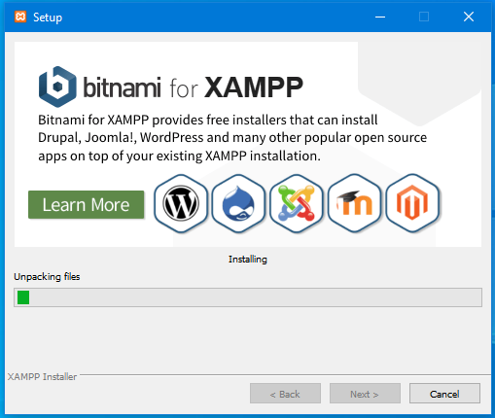Click the Moodle graduation cap icon
Image resolution: width=495 pixels, height=418 pixels.
[x=354, y=204]
